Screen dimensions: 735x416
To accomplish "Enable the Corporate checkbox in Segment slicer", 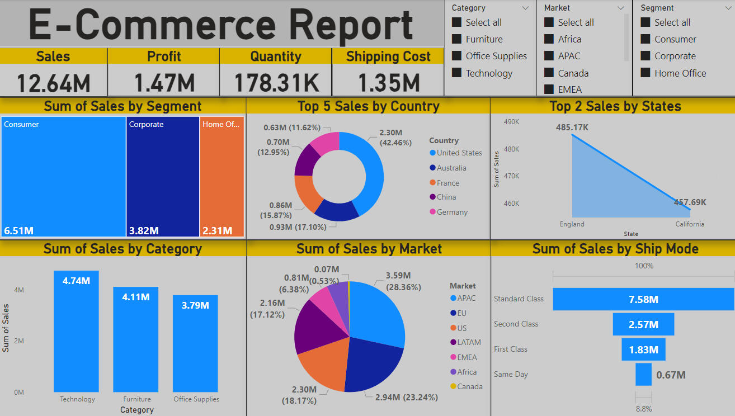I will click(x=646, y=56).
